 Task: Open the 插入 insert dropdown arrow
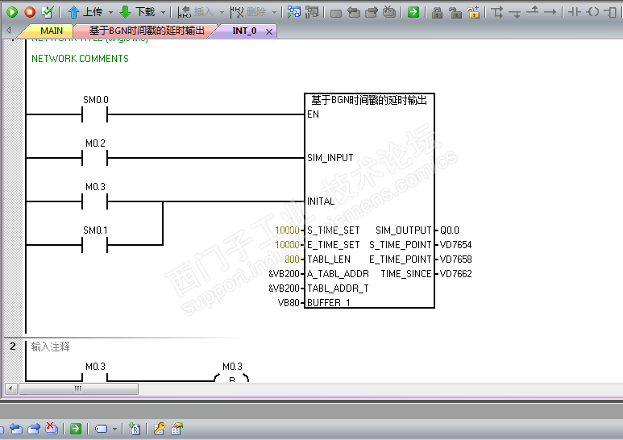point(222,13)
